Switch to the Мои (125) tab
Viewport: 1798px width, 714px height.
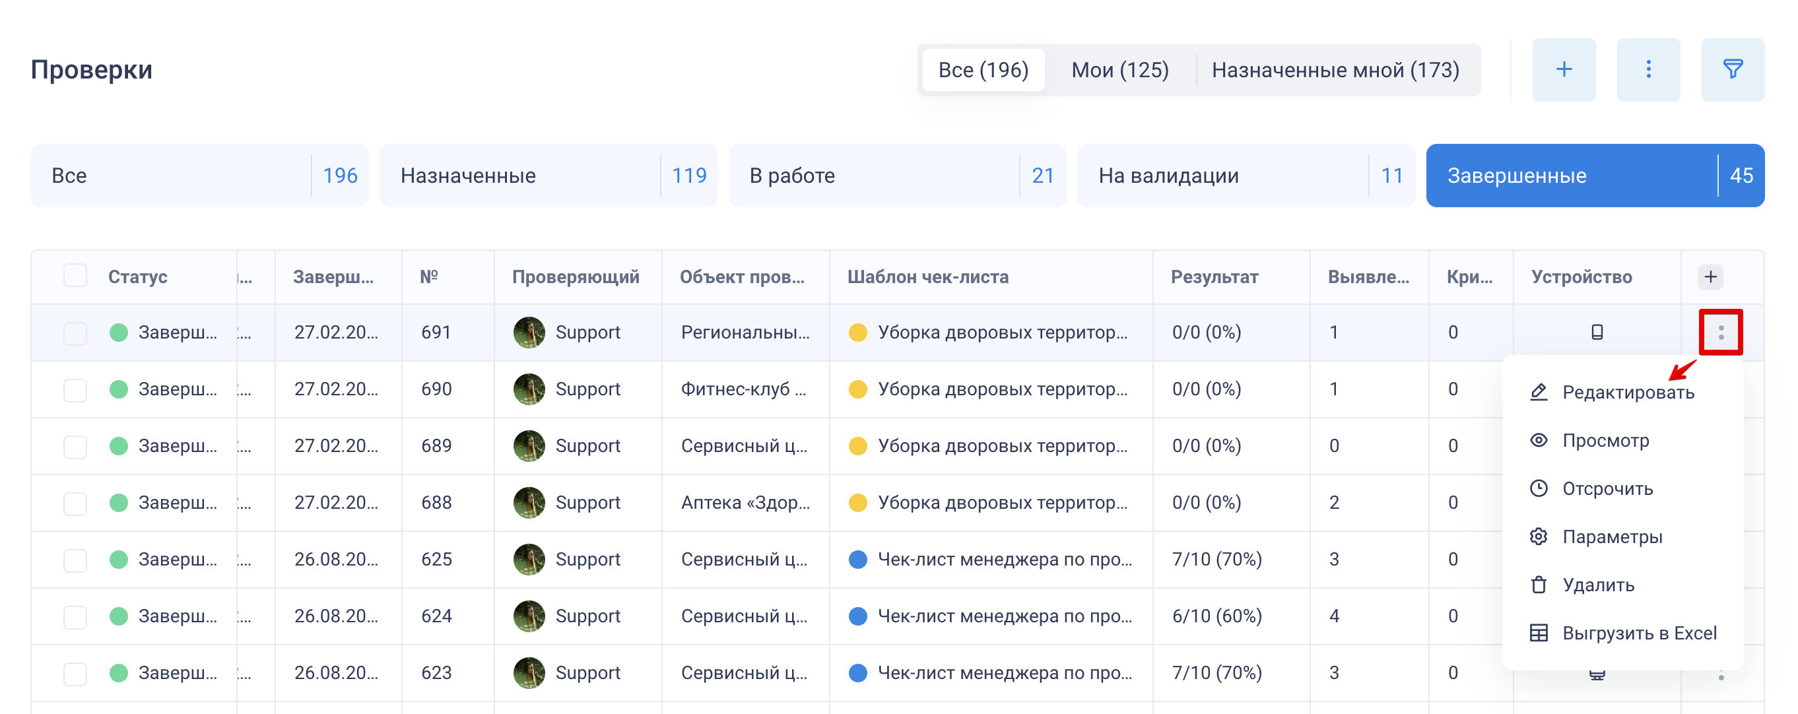tap(1119, 70)
